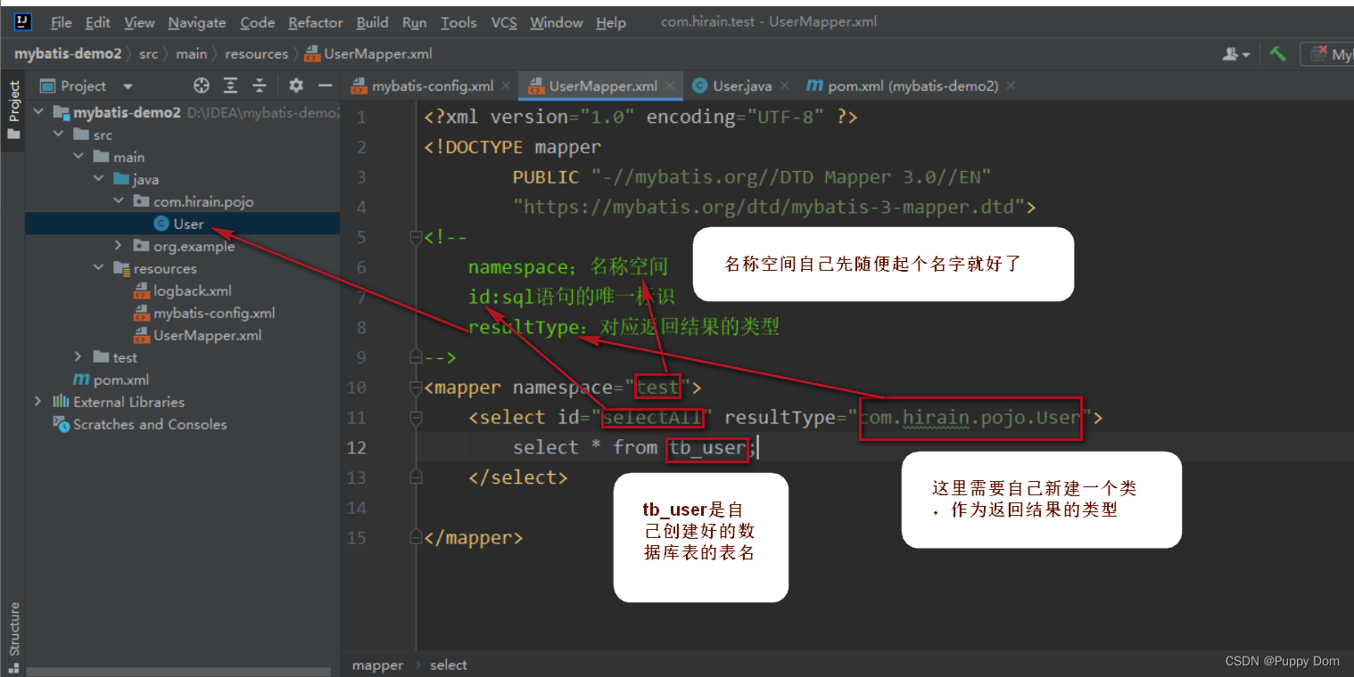
Task: Open the user profile dropdown icon
Action: (1236, 53)
